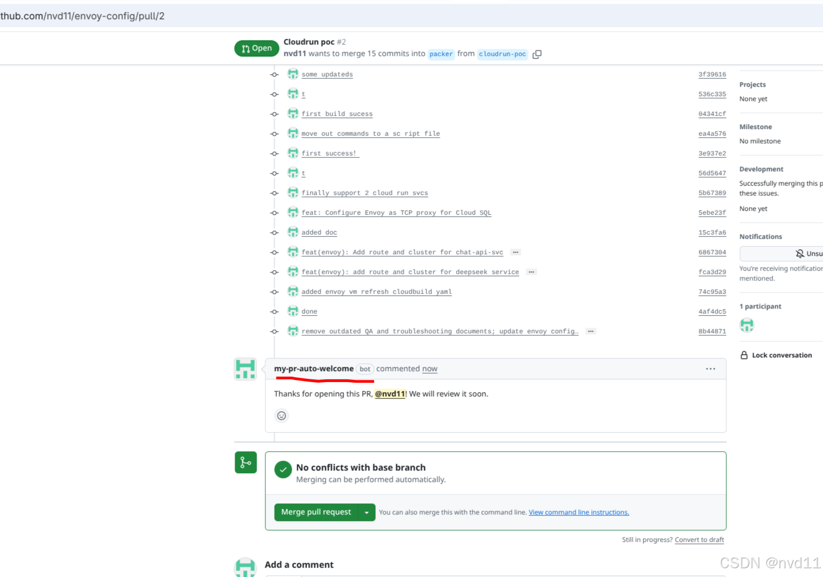
Task: Click the 'now' comment timestamp
Action: pyautogui.click(x=430, y=369)
